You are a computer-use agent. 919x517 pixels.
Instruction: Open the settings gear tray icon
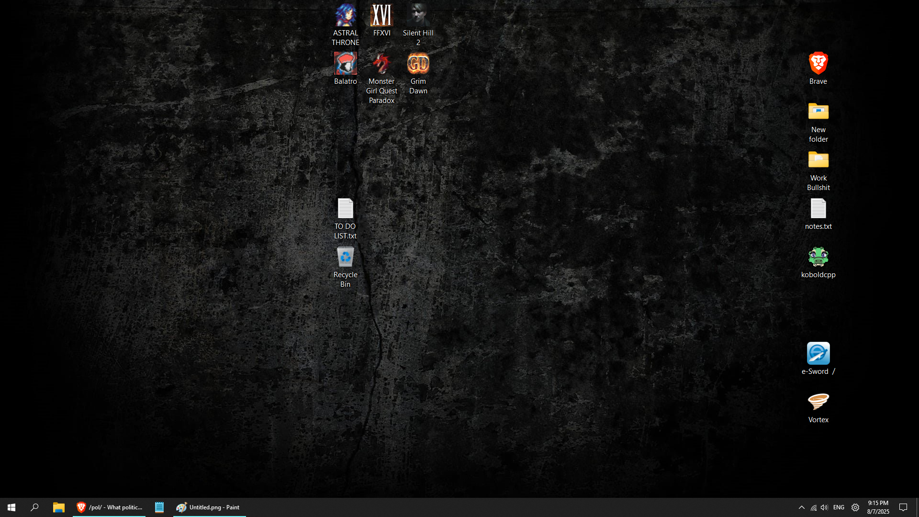[855, 507]
